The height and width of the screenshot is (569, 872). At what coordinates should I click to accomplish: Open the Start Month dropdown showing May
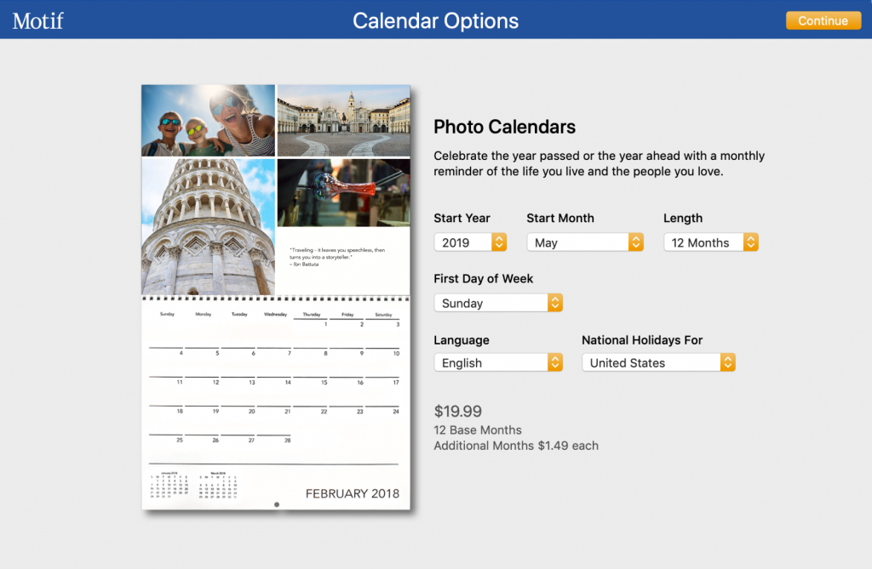point(585,242)
